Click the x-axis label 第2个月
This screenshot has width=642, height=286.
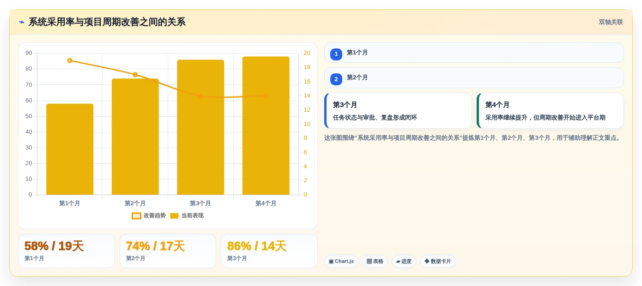pos(135,203)
